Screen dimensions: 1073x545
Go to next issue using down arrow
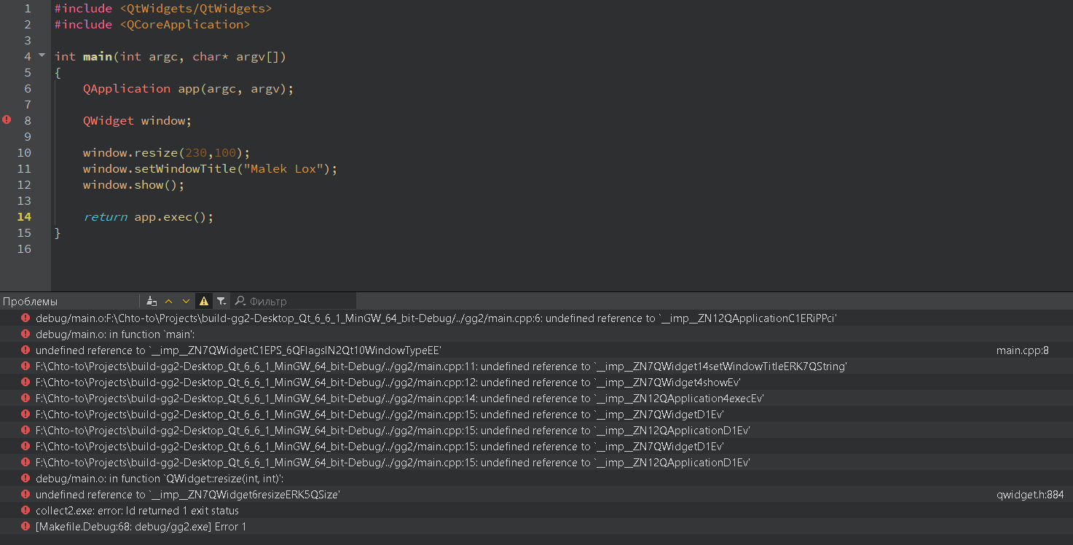click(x=186, y=301)
